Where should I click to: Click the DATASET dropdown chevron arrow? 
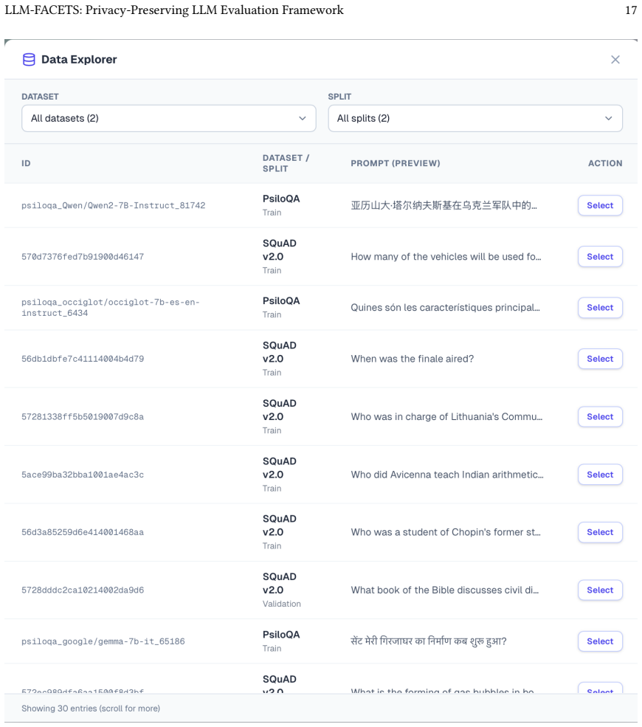point(303,118)
